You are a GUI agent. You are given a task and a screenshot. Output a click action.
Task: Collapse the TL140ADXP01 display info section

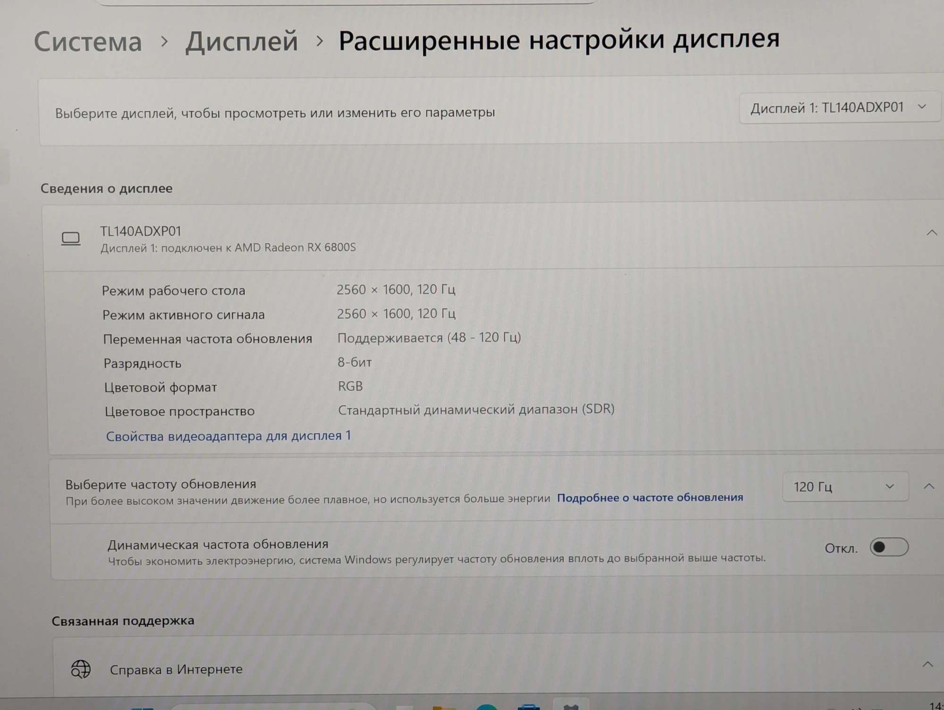coord(932,232)
